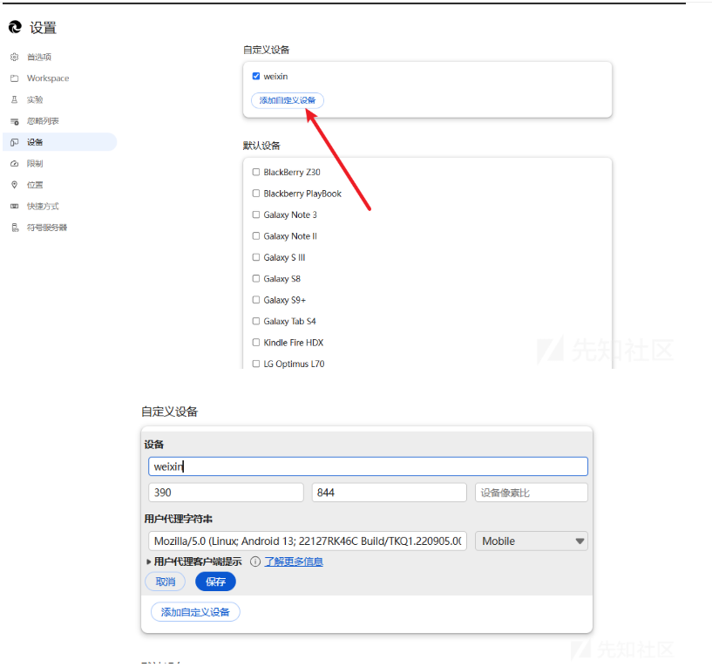The image size is (712, 667).
Task: Click the 设备像素比 input field
Action: tap(532, 493)
